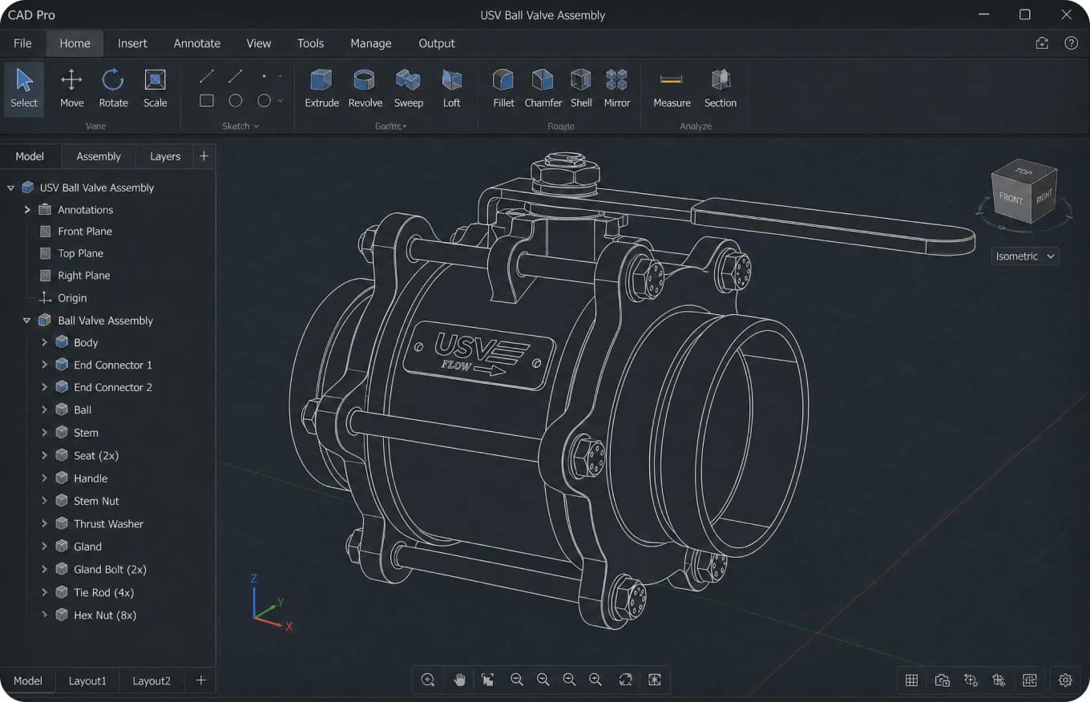
Task: Open the Isometric view dropdown
Action: tap(1025, 256)
